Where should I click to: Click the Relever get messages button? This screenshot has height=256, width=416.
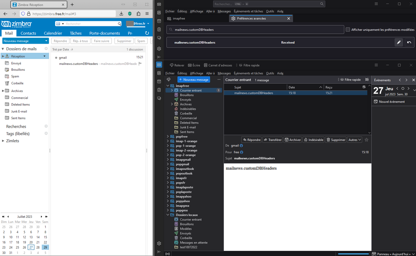point(177,65)
